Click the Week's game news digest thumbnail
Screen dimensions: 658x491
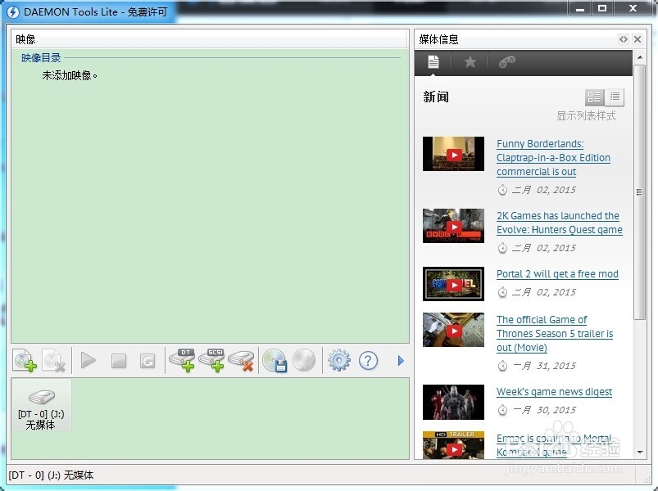tap(453, 402)
